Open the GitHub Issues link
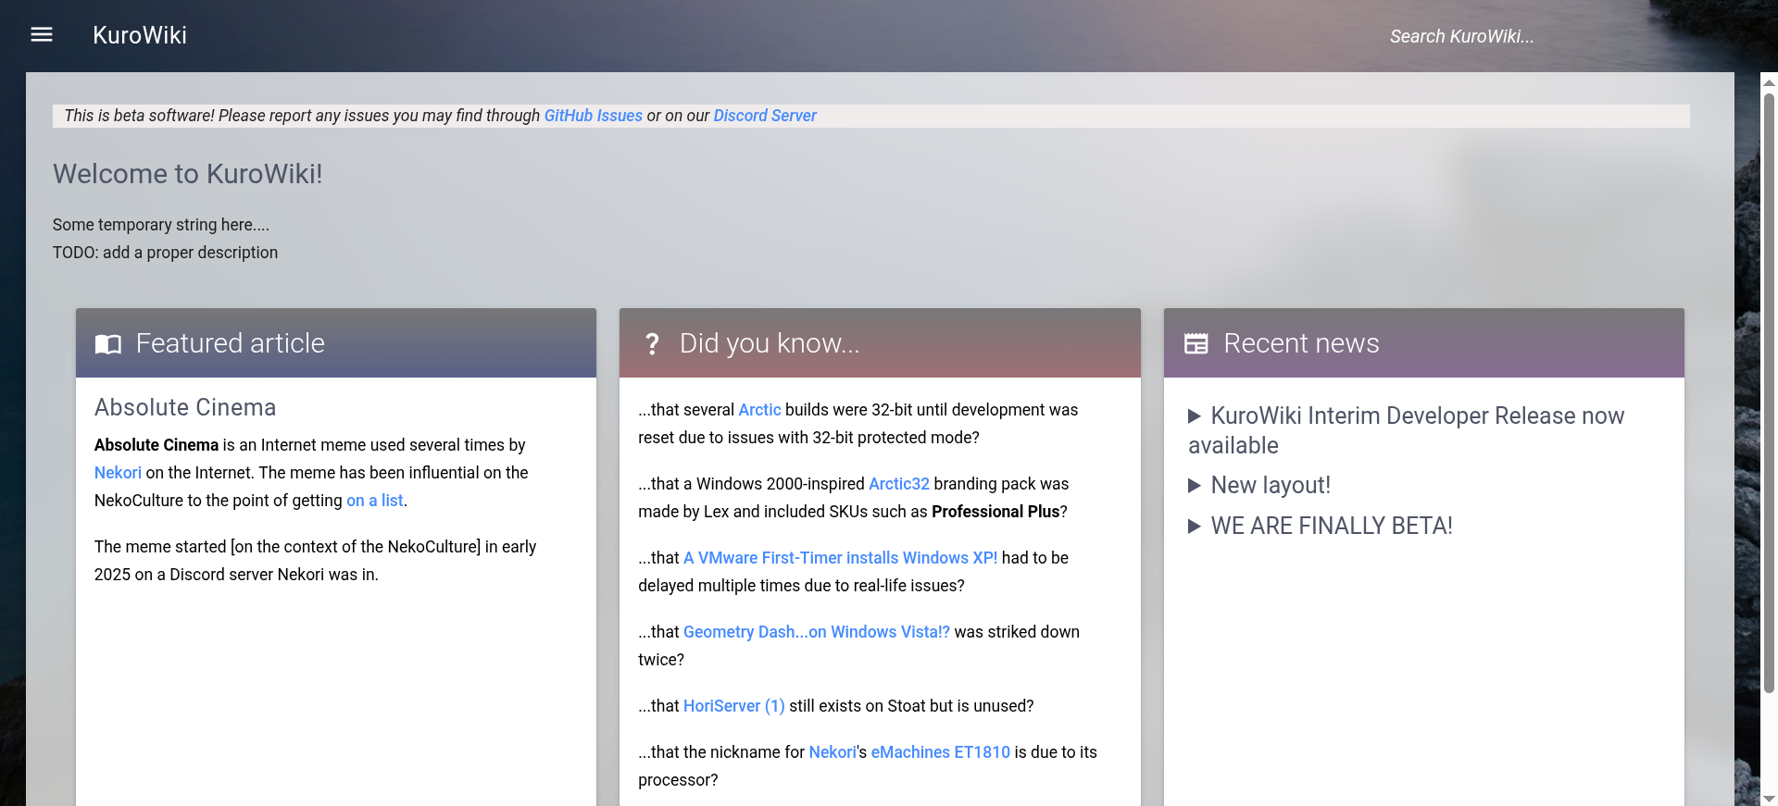 [593, 116]
